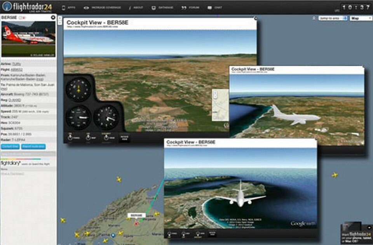Open the aircraft registration link
This screenshot has height=245, width=373.
(x=15, y=100)
